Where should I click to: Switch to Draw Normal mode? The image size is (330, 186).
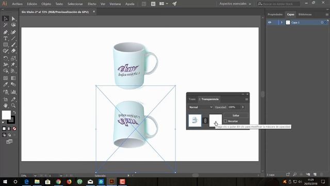coord(4,135)
